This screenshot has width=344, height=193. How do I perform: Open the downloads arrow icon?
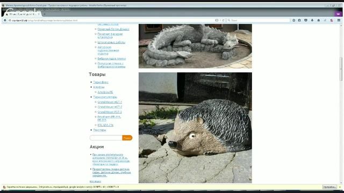pos(312,20)
